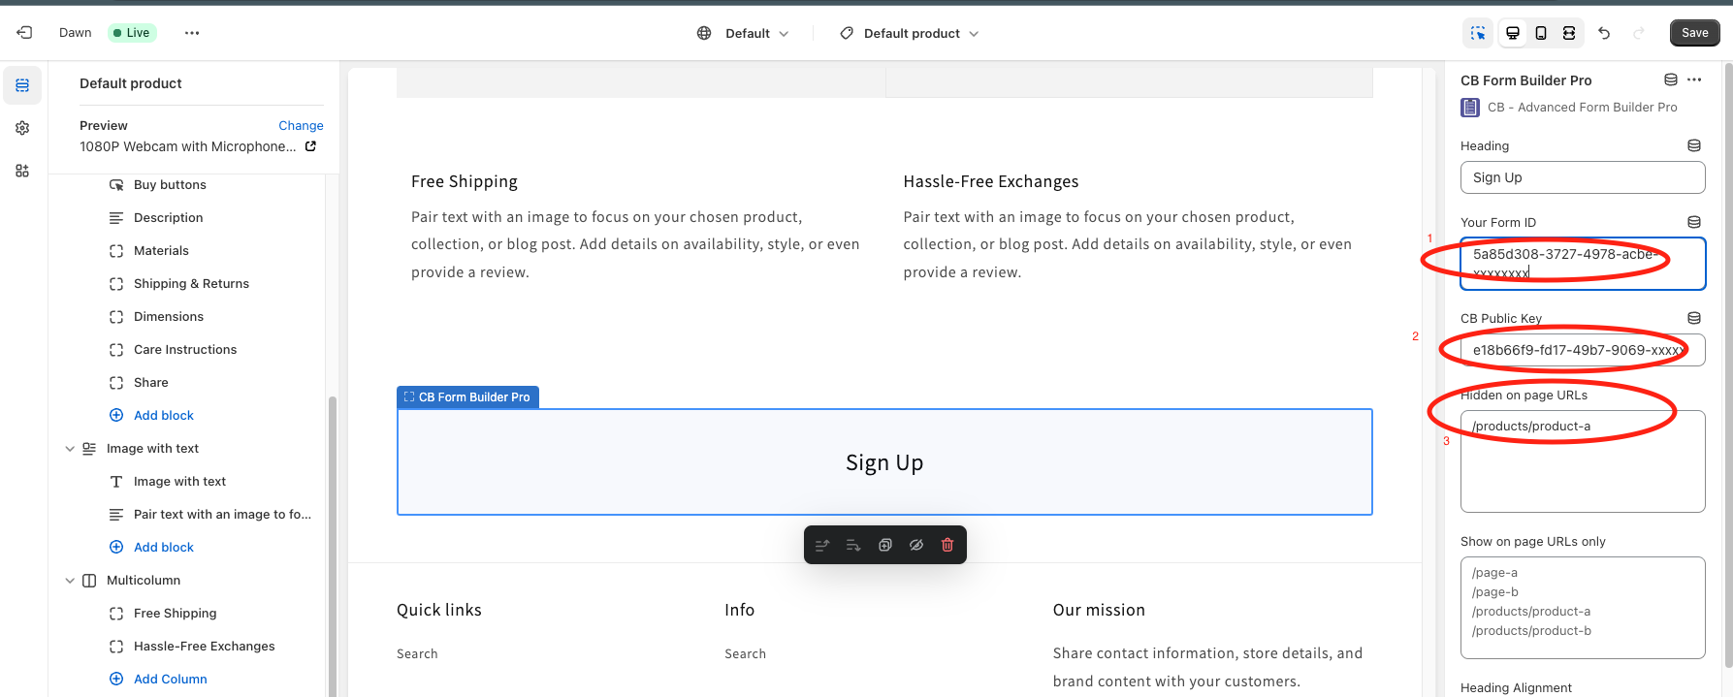The width and height of the screenshot is (1733, 697).
Task: Click Add Column in Multicolumn
Action: click(171, 680)
